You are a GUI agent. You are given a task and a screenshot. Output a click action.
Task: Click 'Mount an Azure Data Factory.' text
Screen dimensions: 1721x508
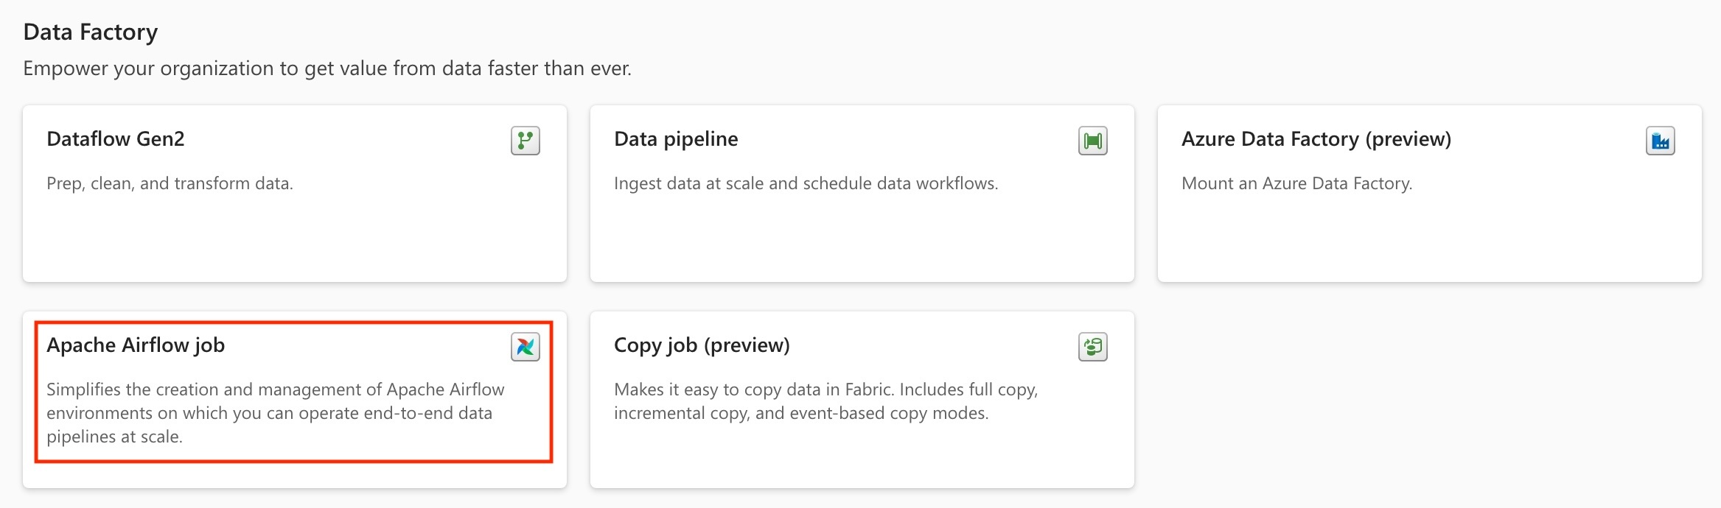pyautogui.click(x=1296, y=183)
